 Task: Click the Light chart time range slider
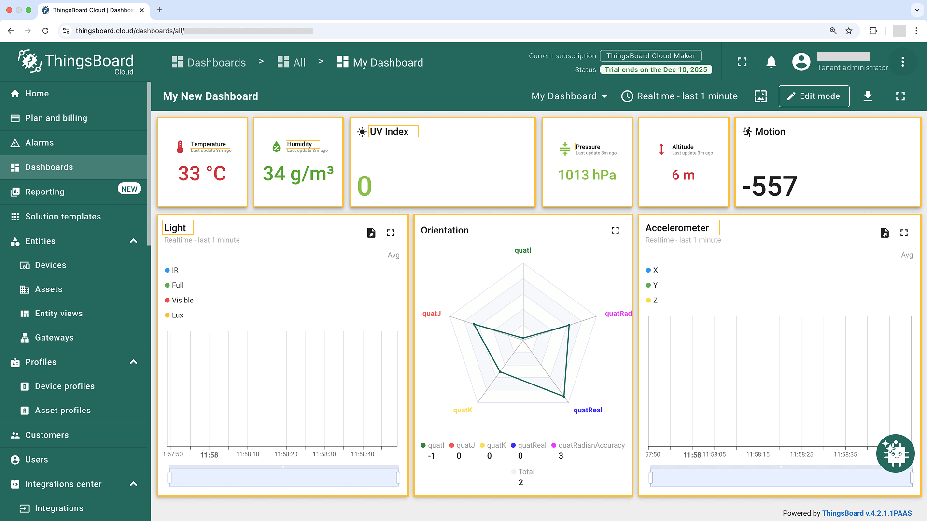click(283, 478)
